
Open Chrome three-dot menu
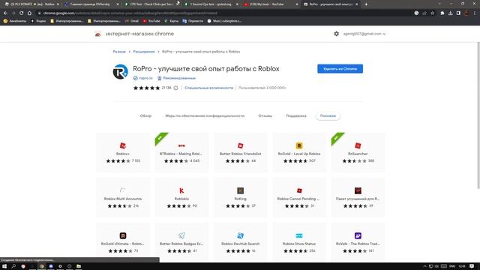point(475,13)
